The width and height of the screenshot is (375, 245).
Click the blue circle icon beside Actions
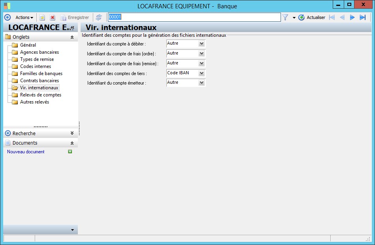(8, 17)
